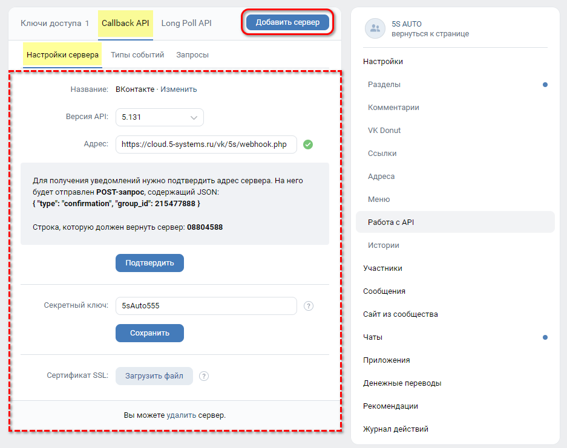Open the Рекомендации section
The width and height of the screenshot is (567, 448).
(x=390, y=406)
